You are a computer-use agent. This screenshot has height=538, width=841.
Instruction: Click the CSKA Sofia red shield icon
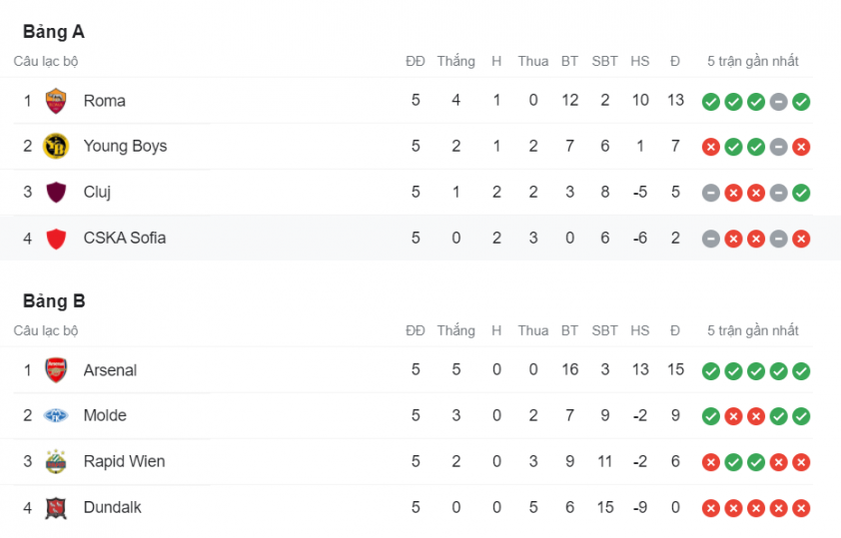click(x=56, y=239)
